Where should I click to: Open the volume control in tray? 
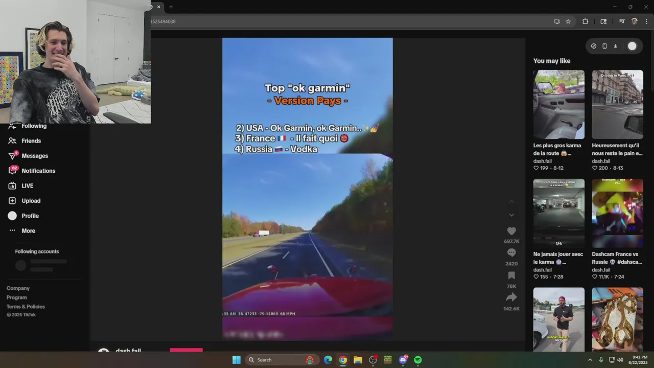[620, 360]
